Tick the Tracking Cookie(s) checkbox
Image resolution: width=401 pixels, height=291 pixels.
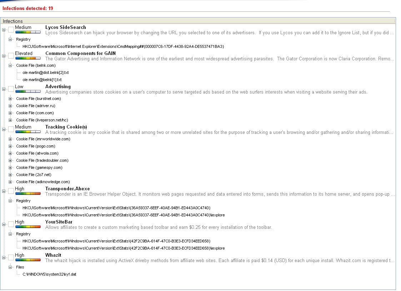(x=11, y=129)
